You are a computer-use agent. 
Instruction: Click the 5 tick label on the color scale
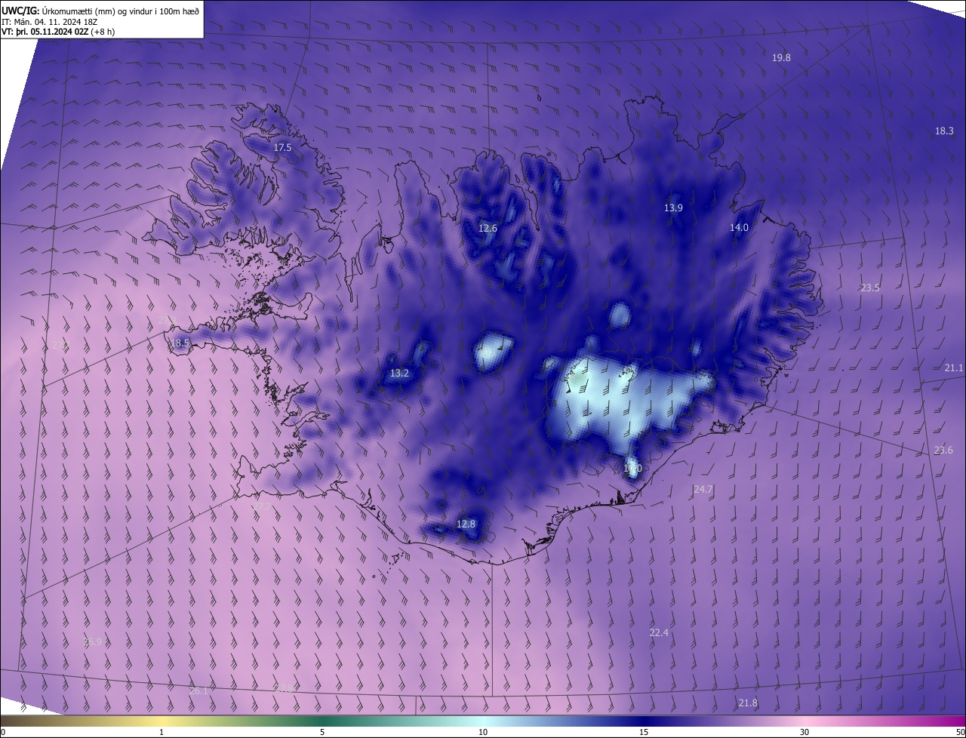point(322,733)
